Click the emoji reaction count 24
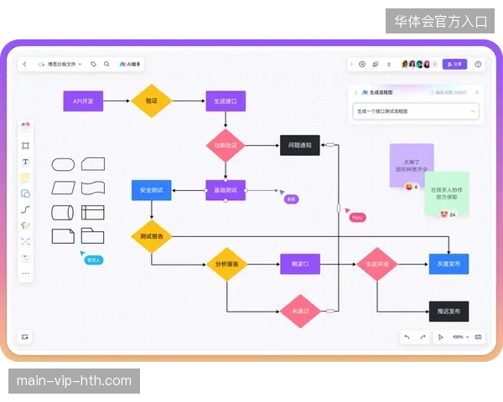The height and width of the screenshot is (402, 503). tap(449, 214)
